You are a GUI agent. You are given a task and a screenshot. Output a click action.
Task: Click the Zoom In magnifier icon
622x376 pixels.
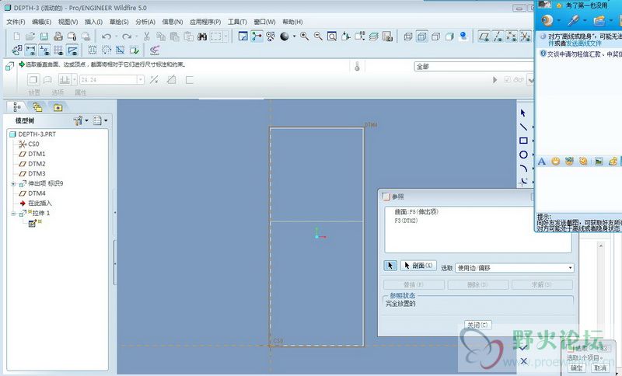[304, 37]
